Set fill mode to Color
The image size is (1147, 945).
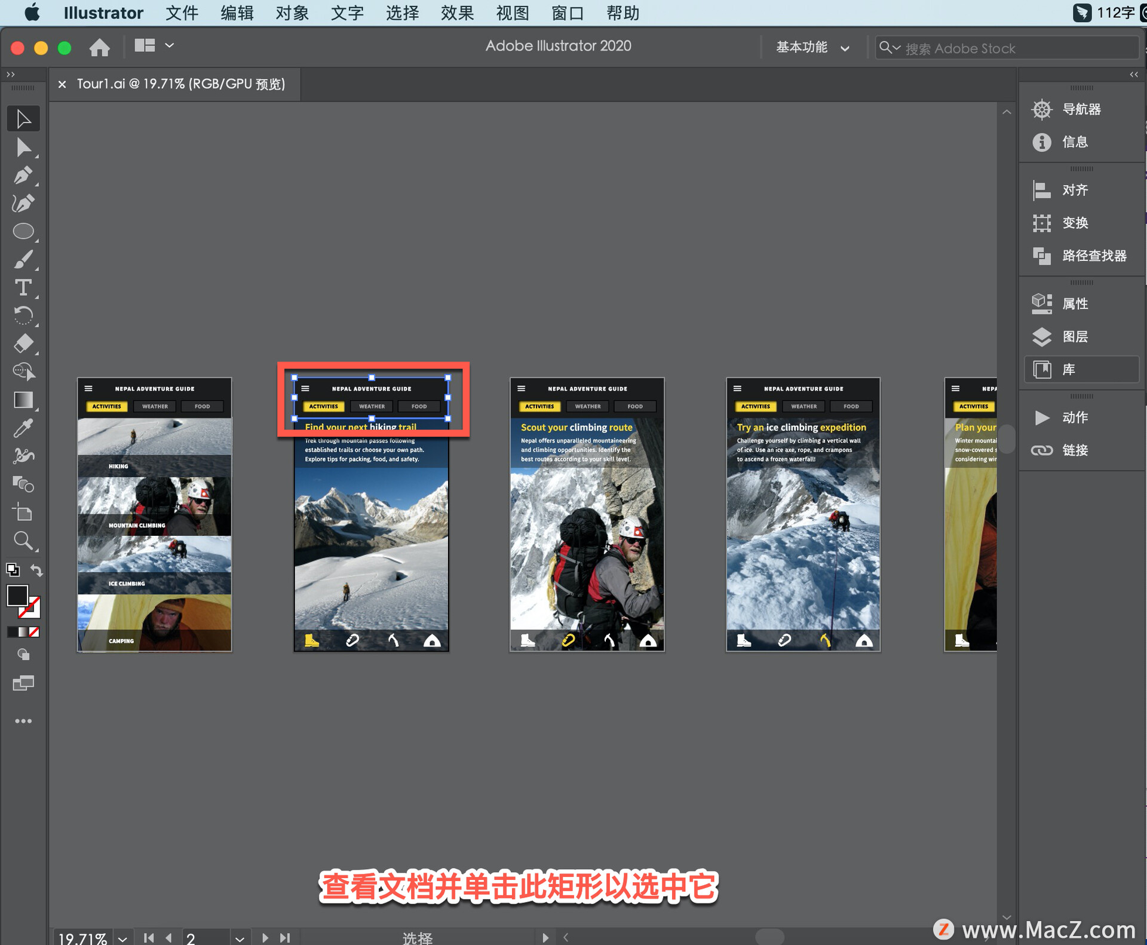(12, 631)
